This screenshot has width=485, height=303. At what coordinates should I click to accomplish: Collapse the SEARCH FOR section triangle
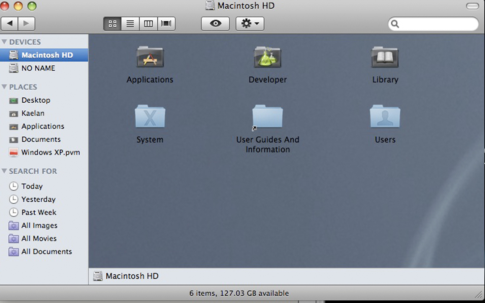(4, 171)
